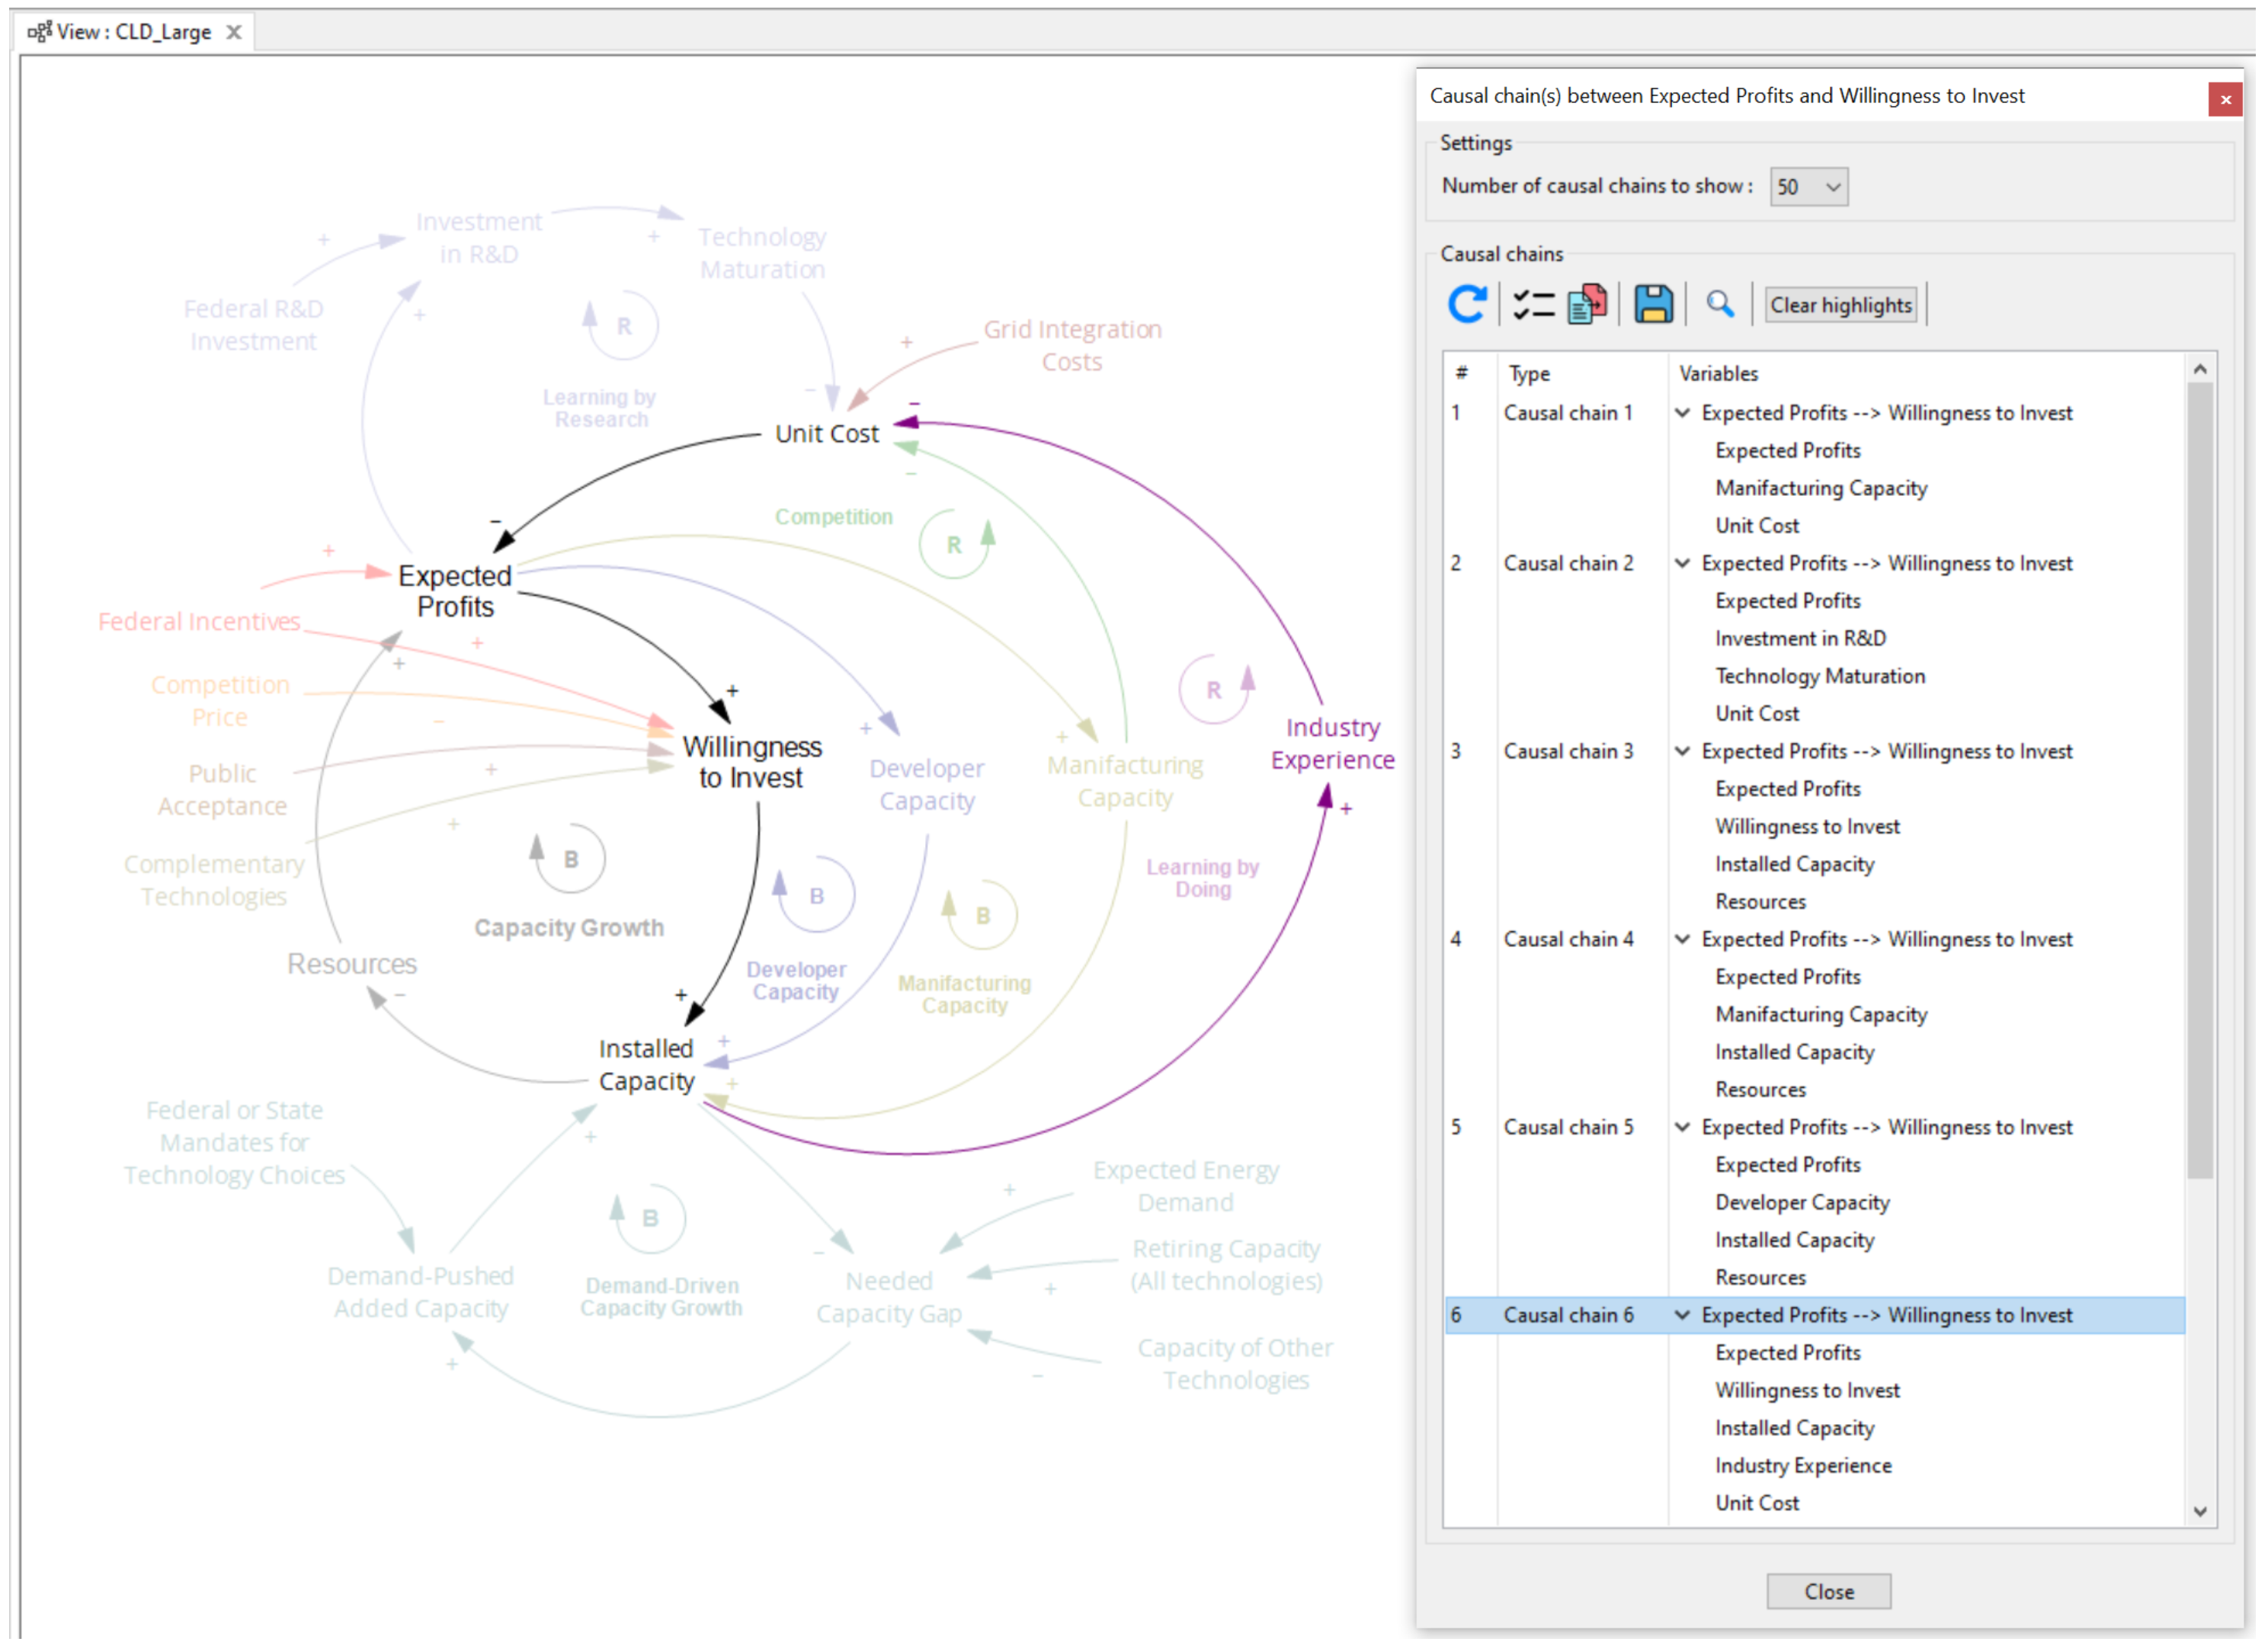Image resolution: width=2268 pixels, height=1648 pixels.
Task: Select the Causal chain 2 row
Action: point(1568,564)
